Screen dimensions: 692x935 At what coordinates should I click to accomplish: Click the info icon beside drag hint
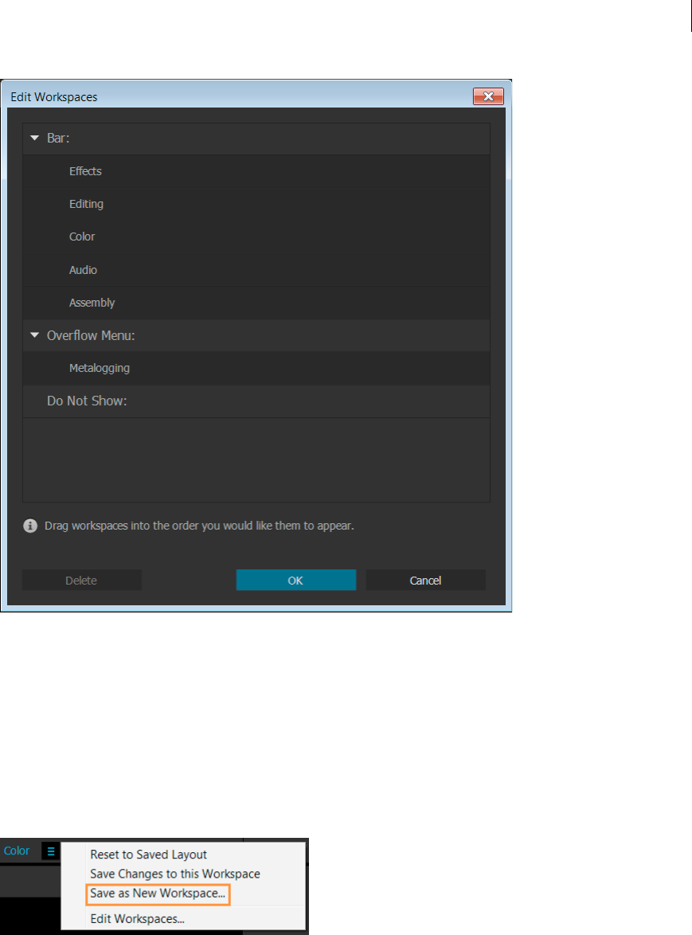(29, 526)
